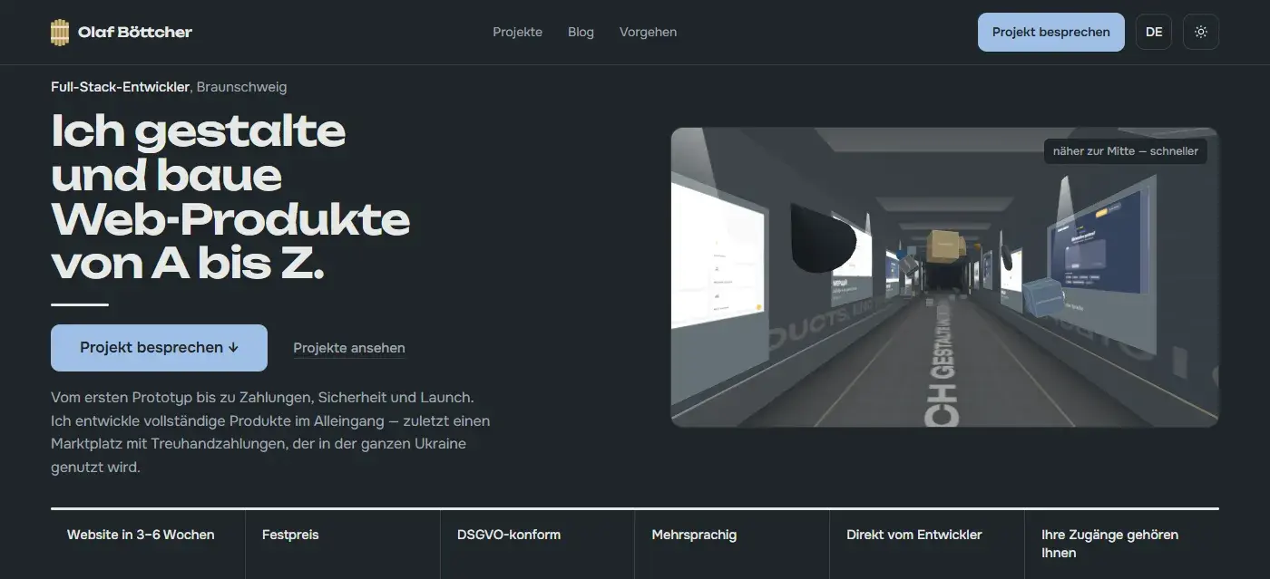Viewport: 1270px width, 579px height.
Task: Click the 'Full-Stack-Entwickler' label
Action: click(121, 87)
